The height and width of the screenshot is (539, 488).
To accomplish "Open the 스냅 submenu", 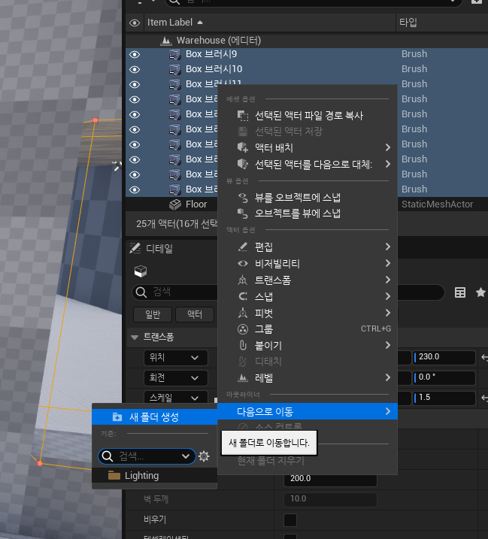I will (308, 296).
